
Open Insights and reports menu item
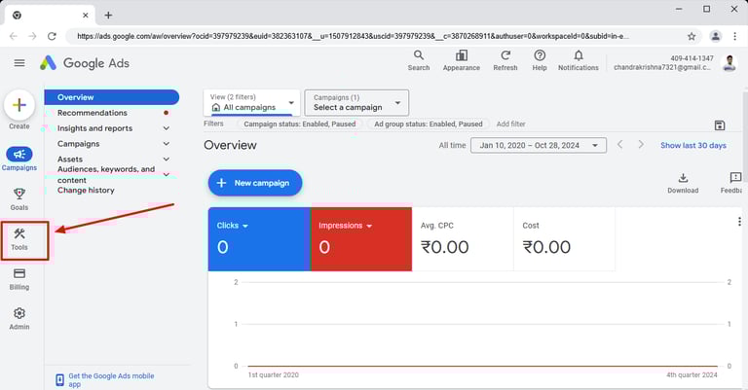pos(94,128)
